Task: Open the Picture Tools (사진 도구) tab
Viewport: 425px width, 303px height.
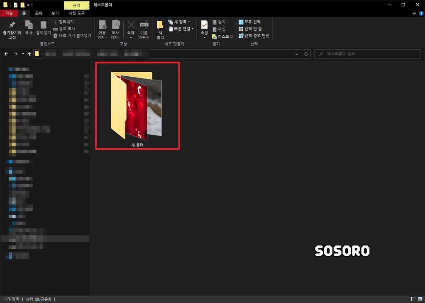Action: point(77,13)
